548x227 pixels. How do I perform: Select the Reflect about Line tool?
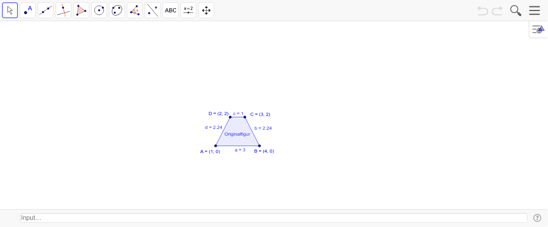click(153, 10)
